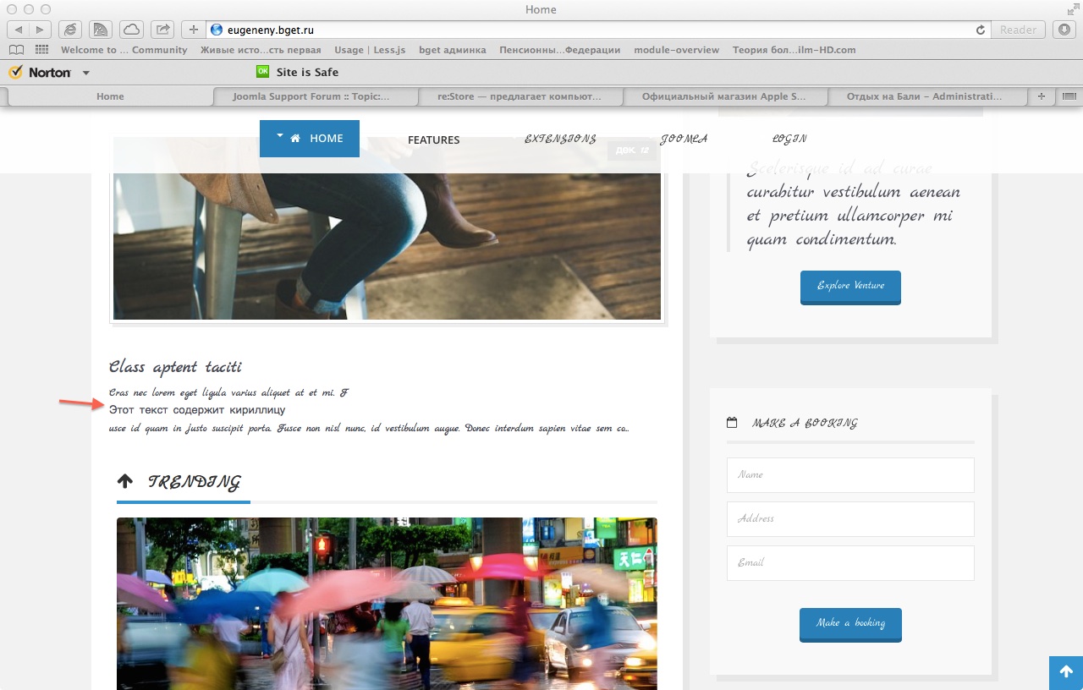Click the Email input field
Image resolution: width=1083 pixels, height=690 pixels.
click(850, 563)
